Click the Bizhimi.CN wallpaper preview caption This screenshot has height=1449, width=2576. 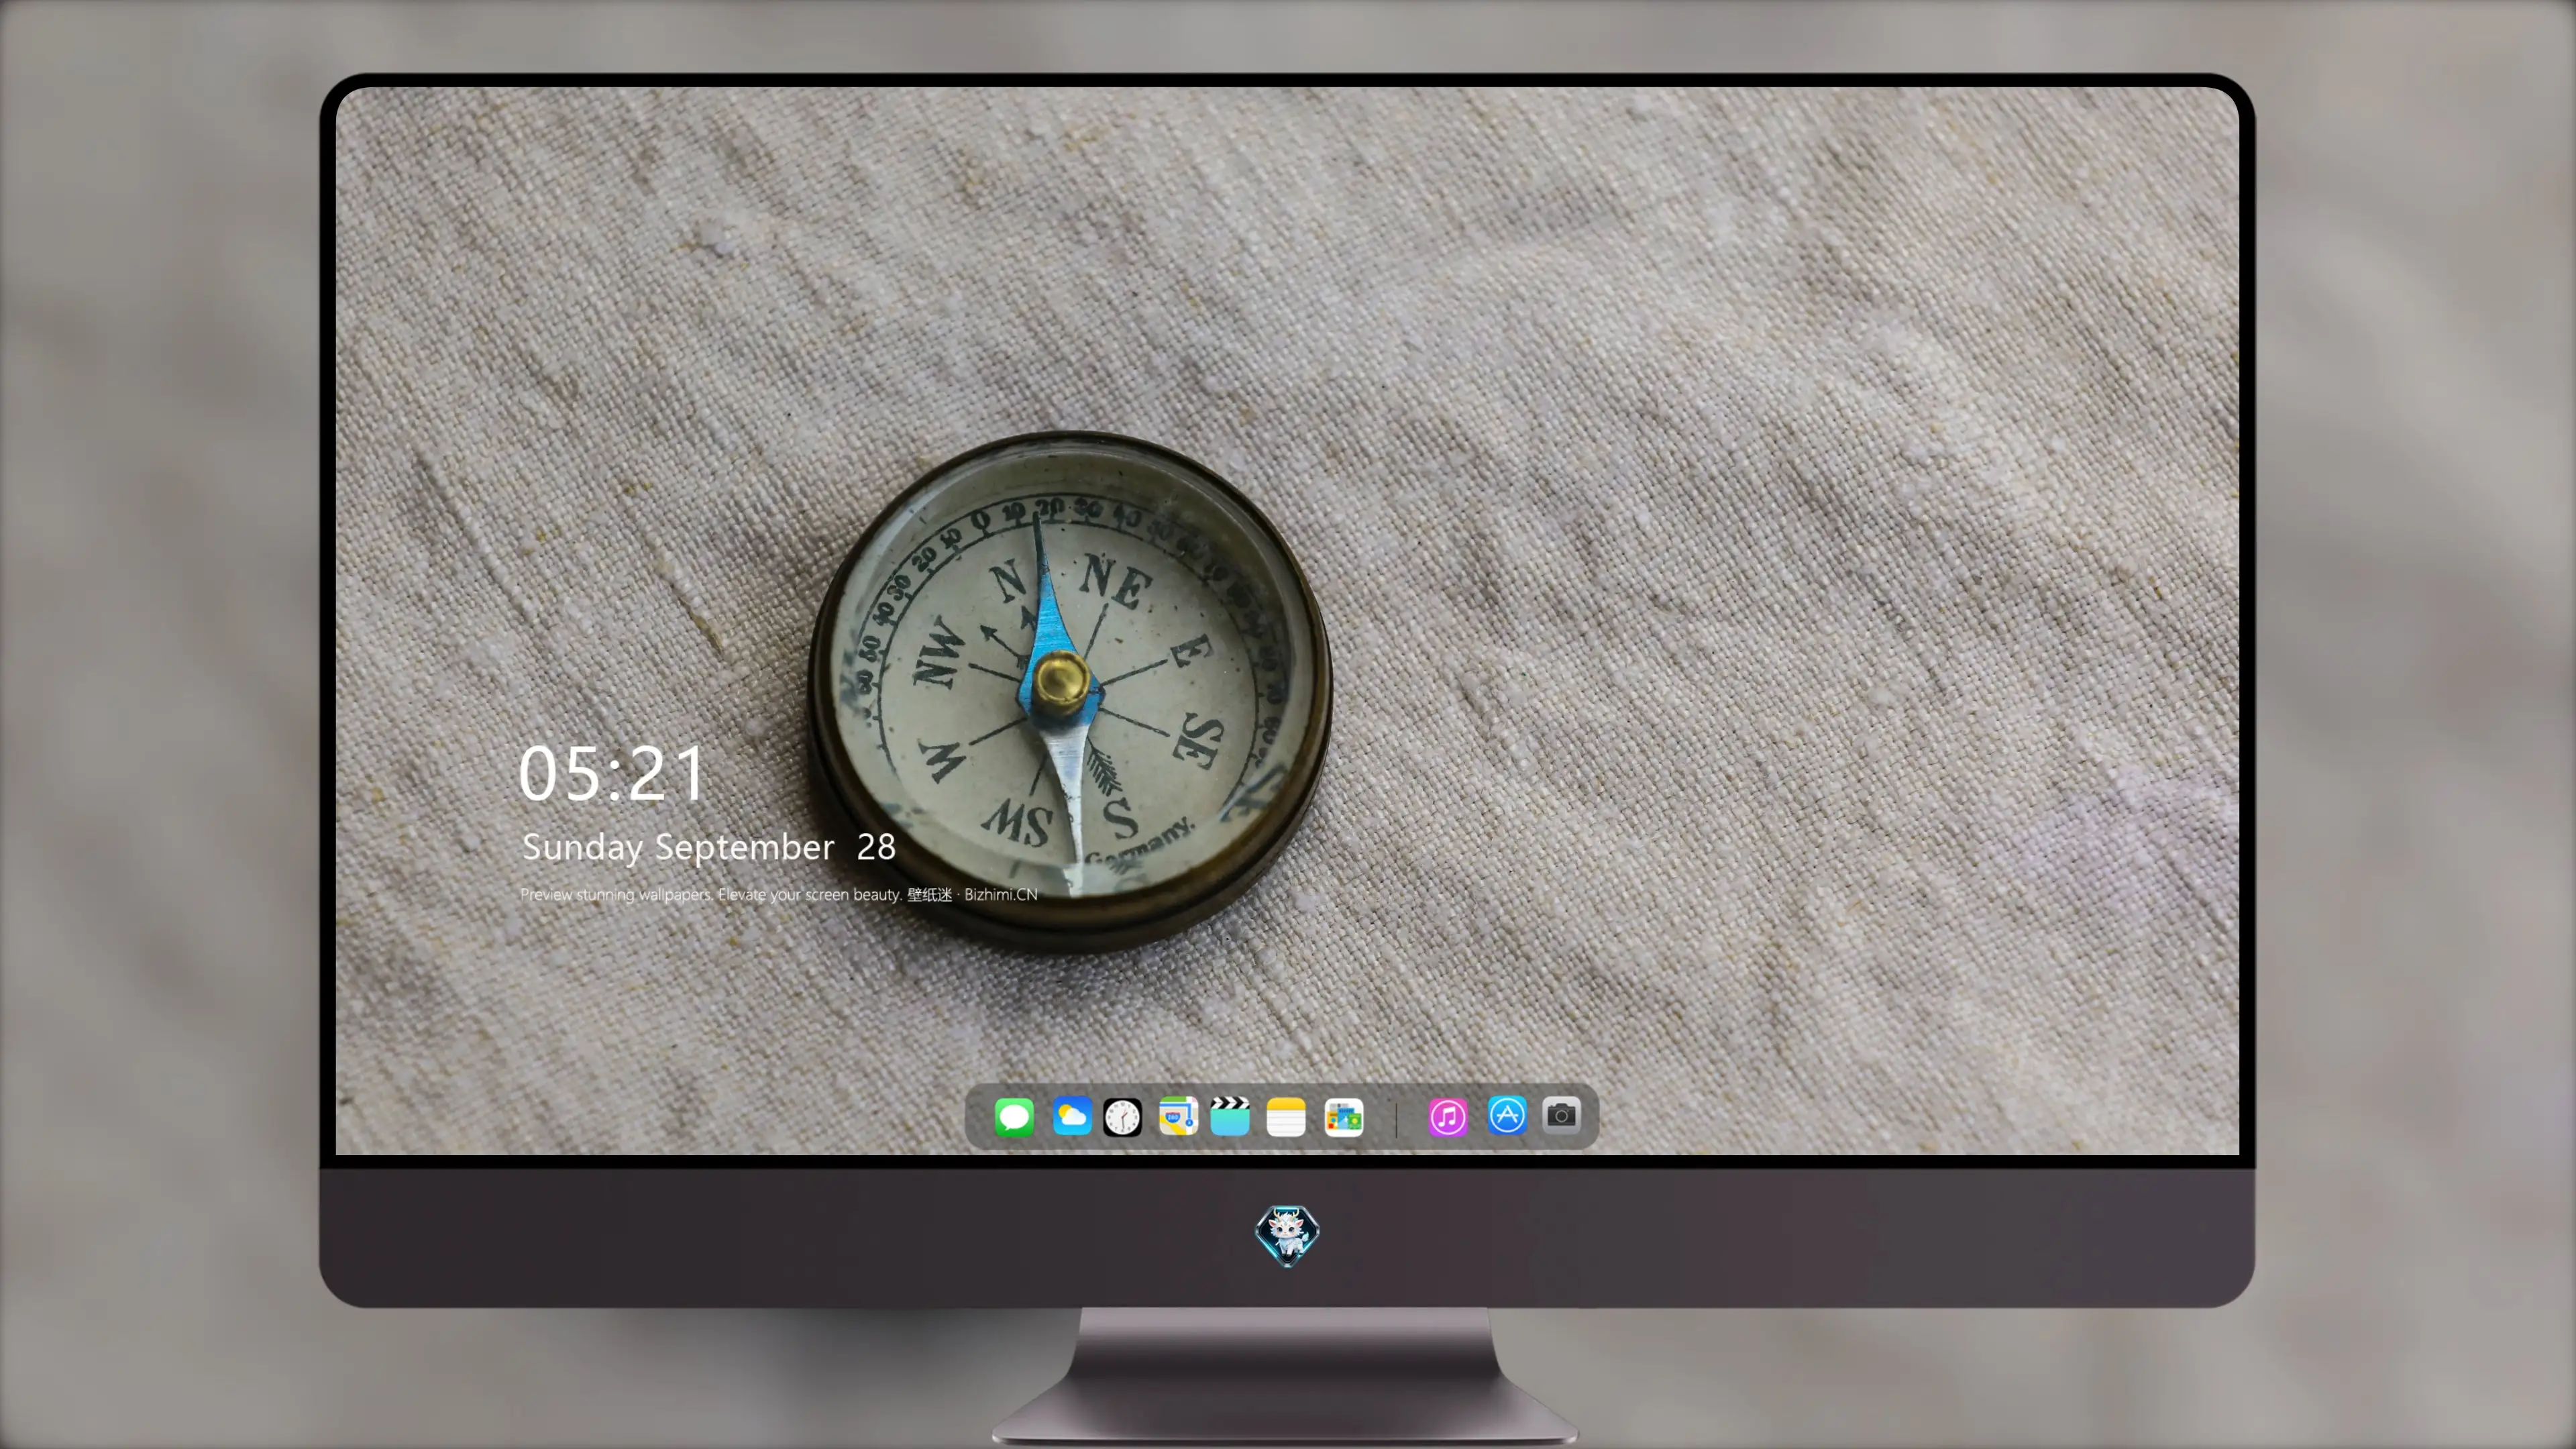778,894
